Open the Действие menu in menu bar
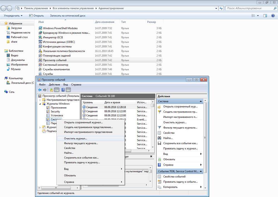 pyautogui.click(x=54, y=85)
